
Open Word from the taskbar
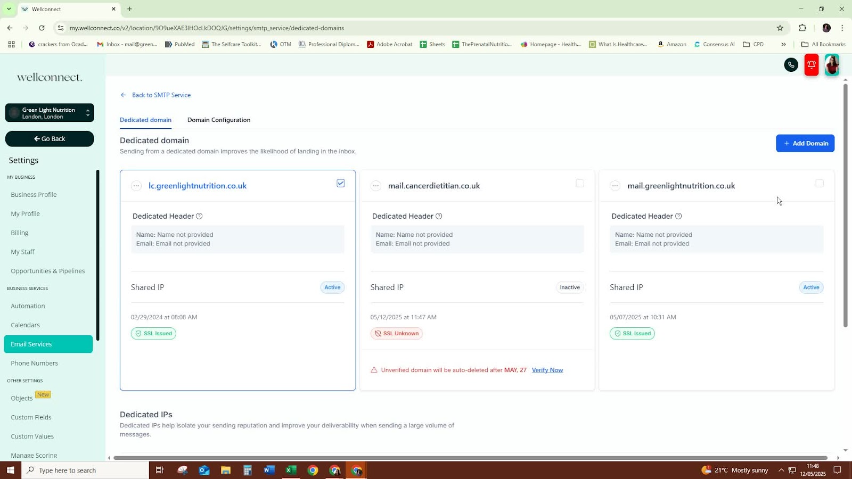(269, 470)
